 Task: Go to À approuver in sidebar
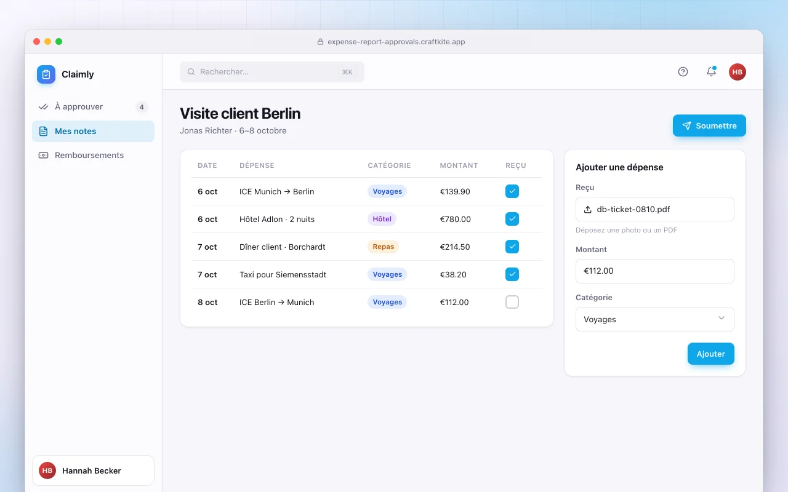coord(93,107)
